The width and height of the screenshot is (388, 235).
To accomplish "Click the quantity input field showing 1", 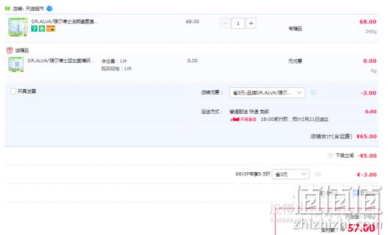I will 238,23.
